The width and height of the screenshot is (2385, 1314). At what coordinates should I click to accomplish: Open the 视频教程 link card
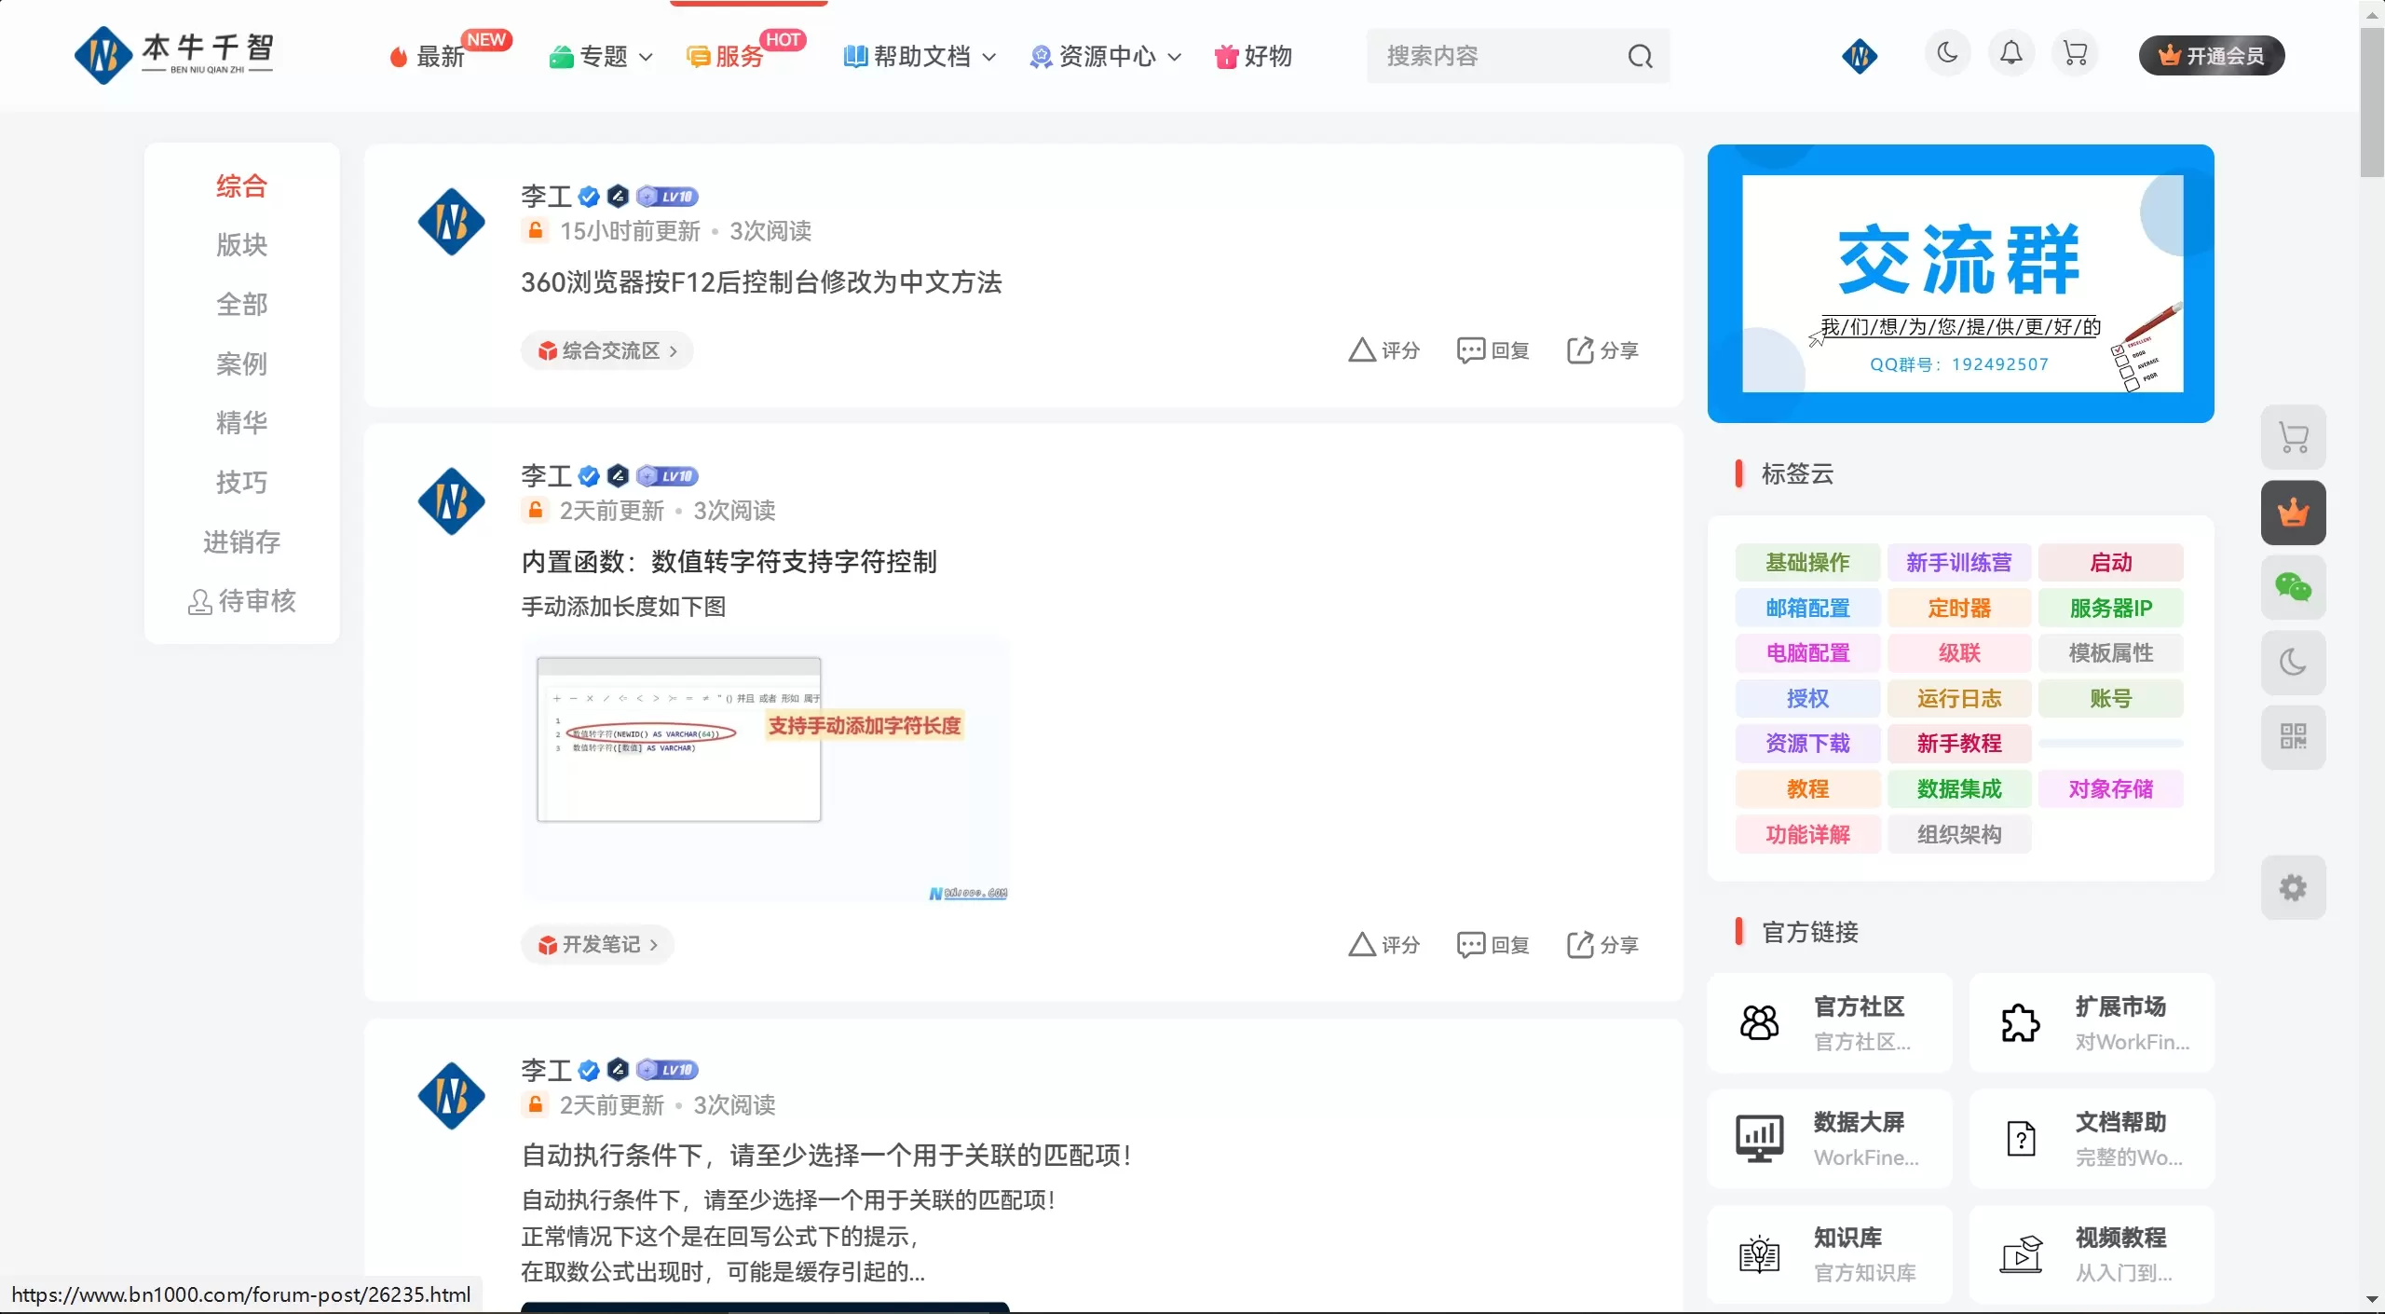coord(2092,1254)
